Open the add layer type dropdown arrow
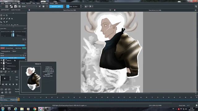198x111 pixels. [3, 72]
